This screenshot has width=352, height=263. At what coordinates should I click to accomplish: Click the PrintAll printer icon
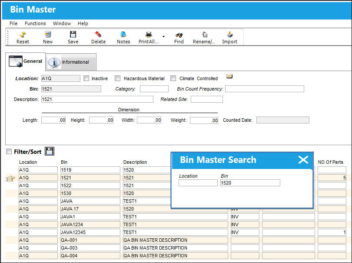[148, 34]
